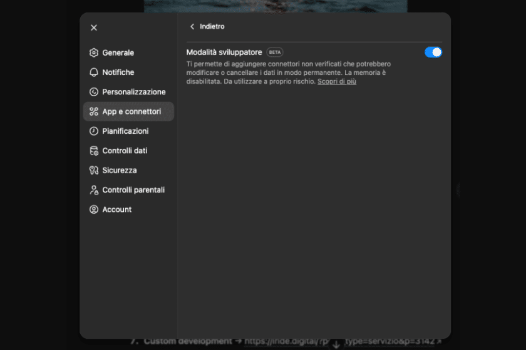Image resolution: width=526 pixels, height=350 pixels.
Task: Click the back chevron arrow
Action: [192, 26]
